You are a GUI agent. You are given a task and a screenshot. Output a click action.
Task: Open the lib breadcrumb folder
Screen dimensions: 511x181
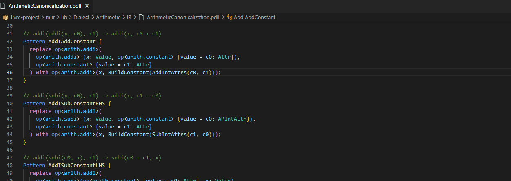pyautogui.click(x=64, y=18)
